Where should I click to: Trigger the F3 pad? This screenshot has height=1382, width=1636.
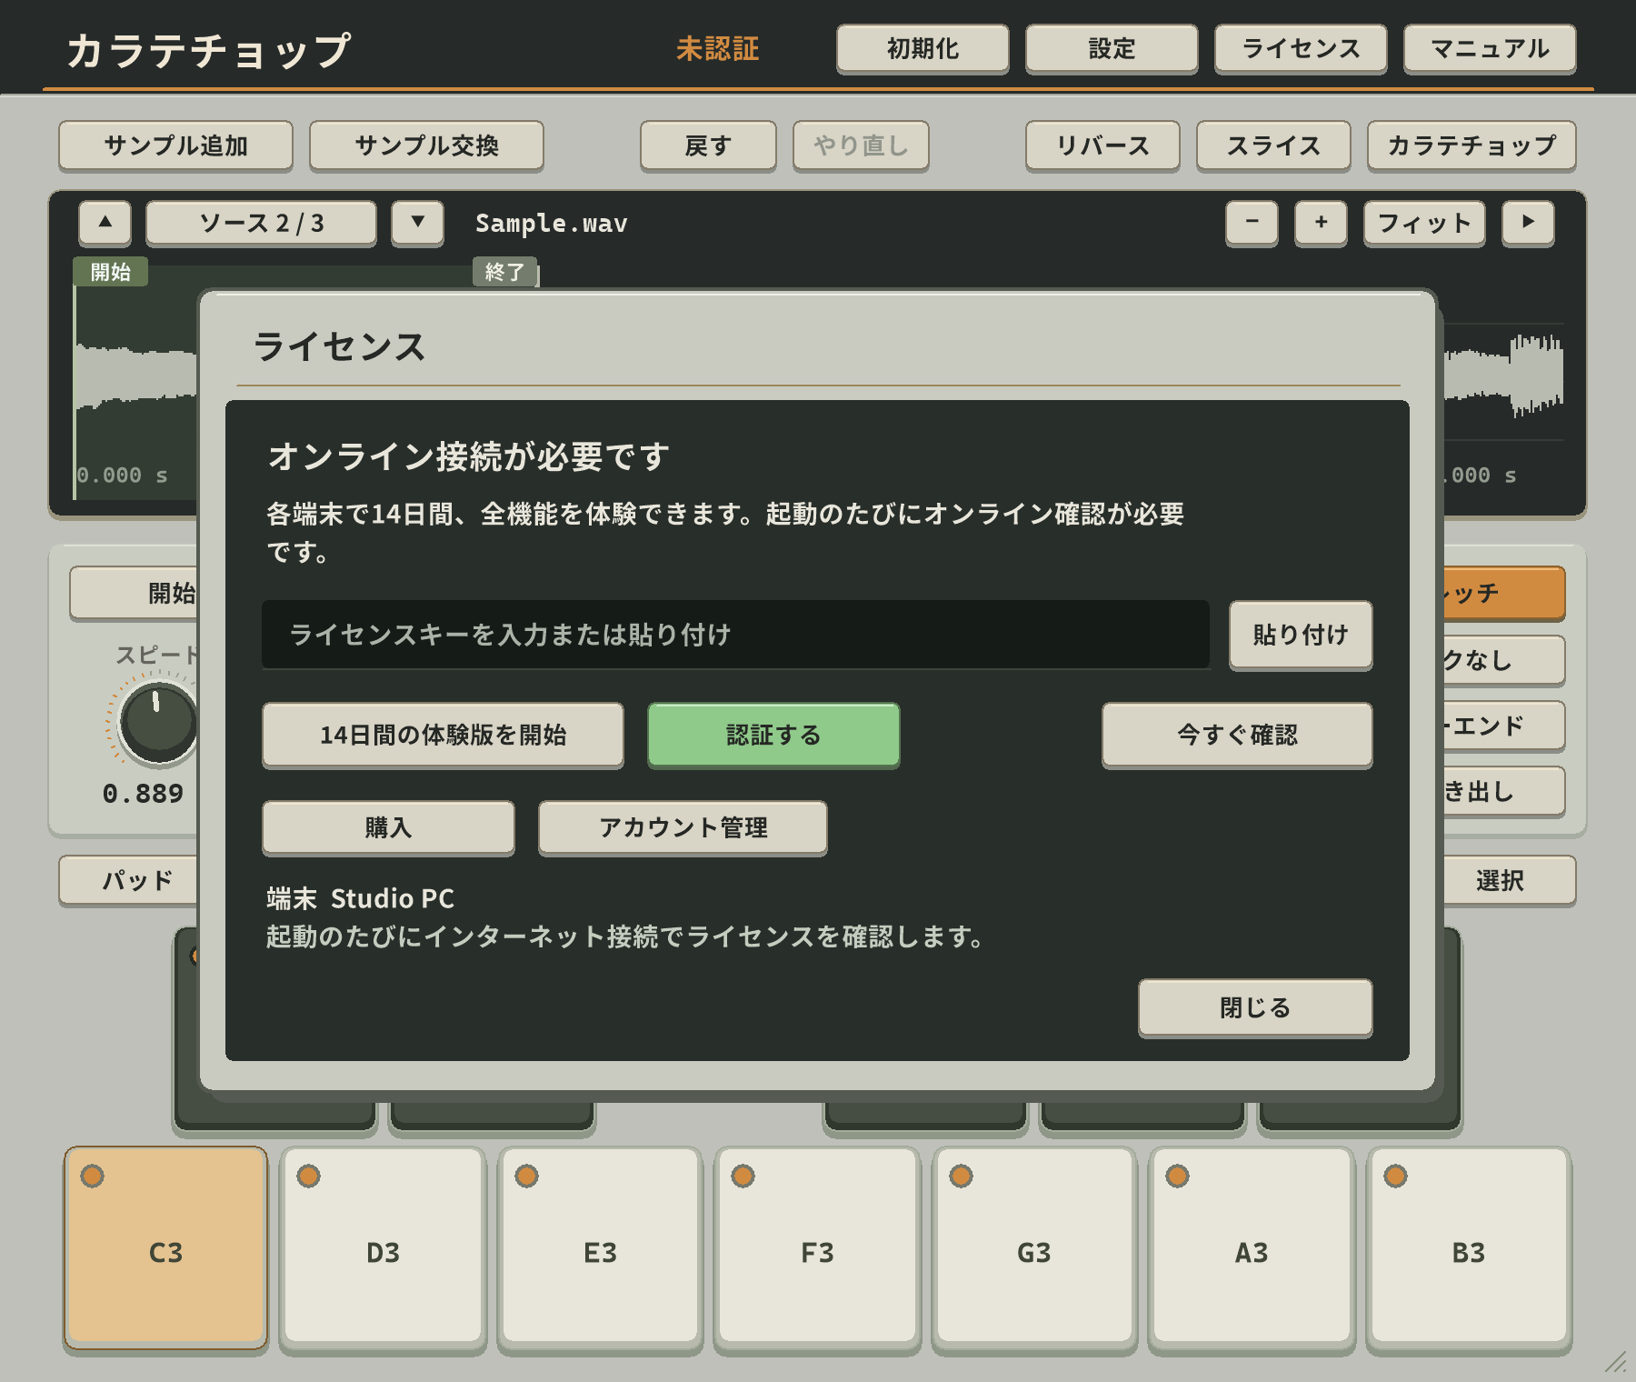[817, 1247]
